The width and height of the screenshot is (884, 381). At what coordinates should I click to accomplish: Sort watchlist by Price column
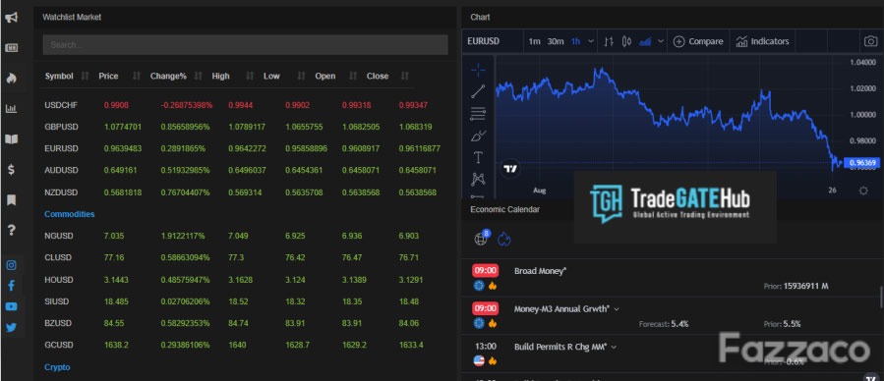[108, 76]
